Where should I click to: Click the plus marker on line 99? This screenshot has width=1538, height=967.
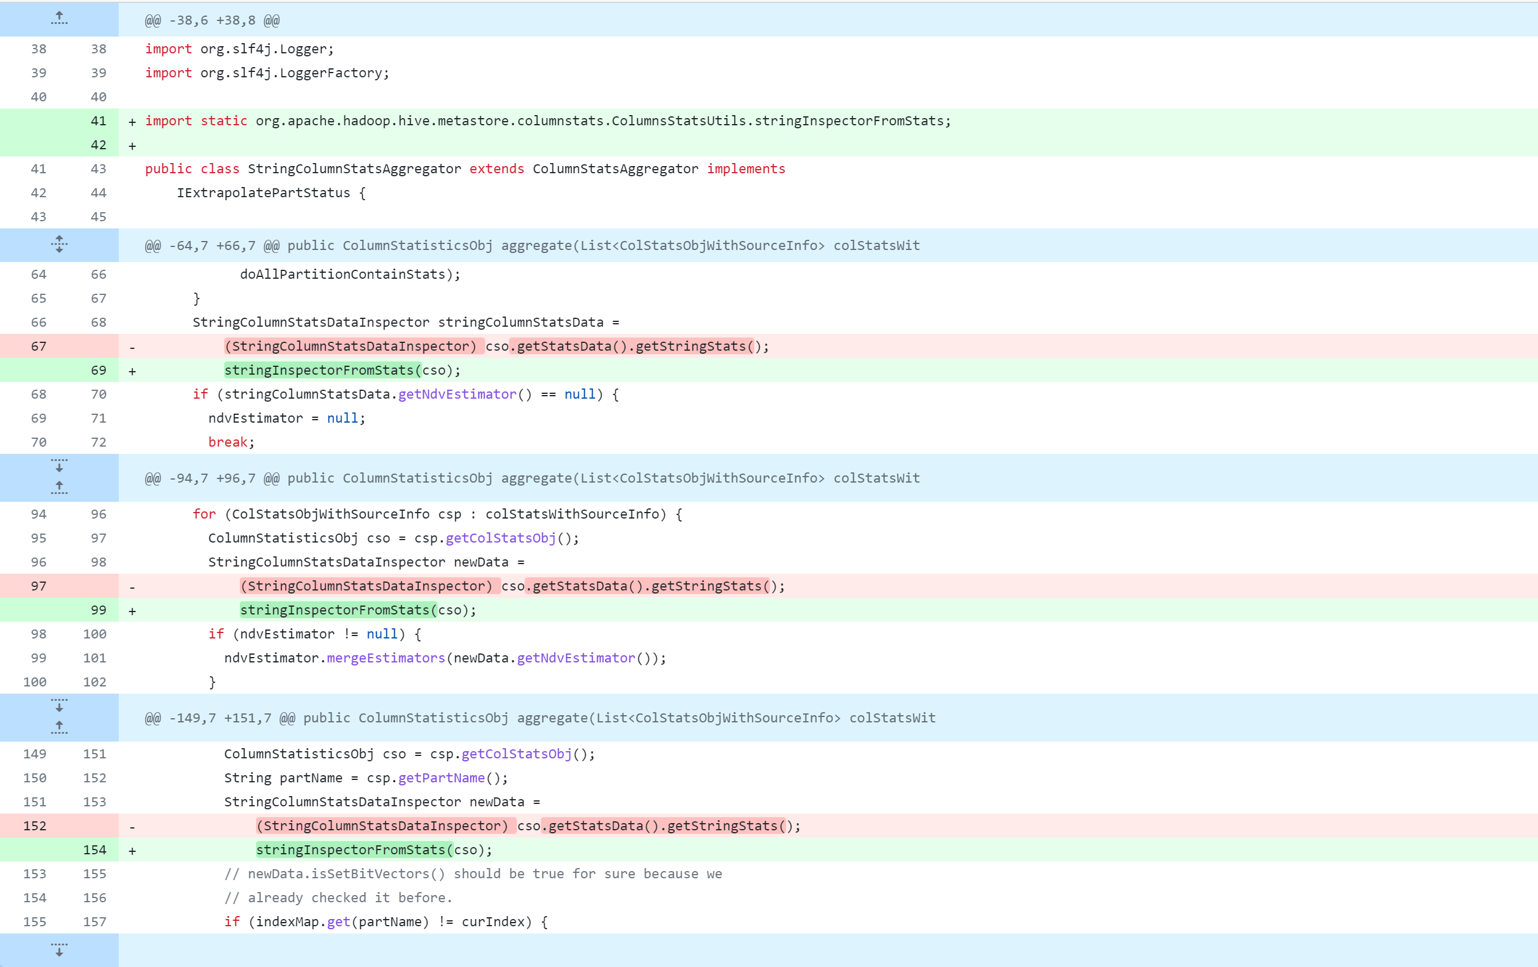(132, 611)
